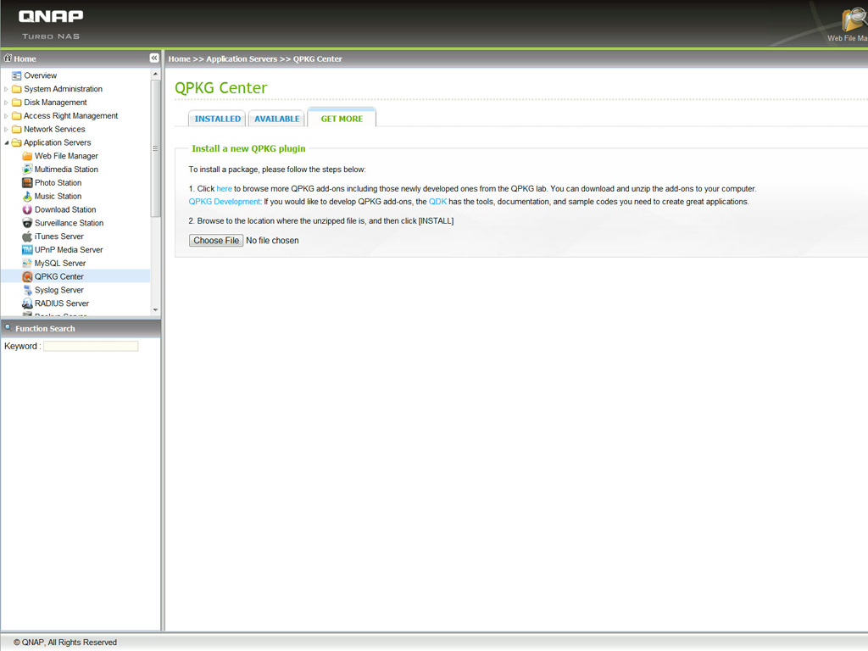
Task: Open Multimedia Station tree text
Action: (x=66, y=170)
